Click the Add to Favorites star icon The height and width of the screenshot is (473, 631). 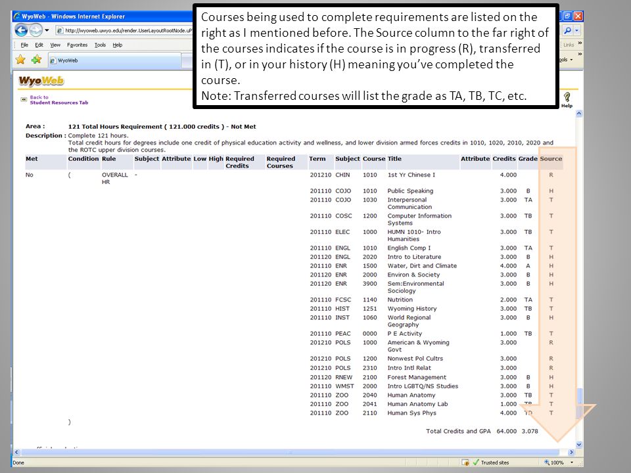(36, 60)
